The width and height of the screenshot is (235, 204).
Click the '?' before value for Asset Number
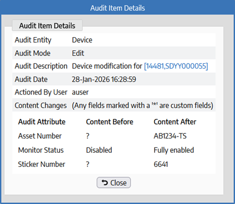coord(88,136)
